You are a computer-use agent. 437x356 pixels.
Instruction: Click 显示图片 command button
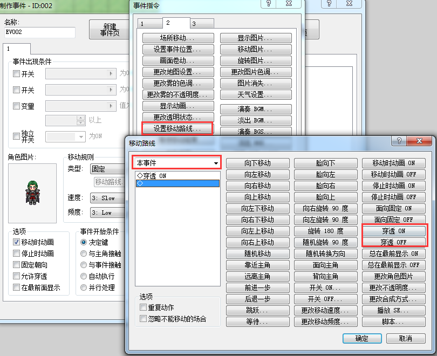[x=256, y=38]
